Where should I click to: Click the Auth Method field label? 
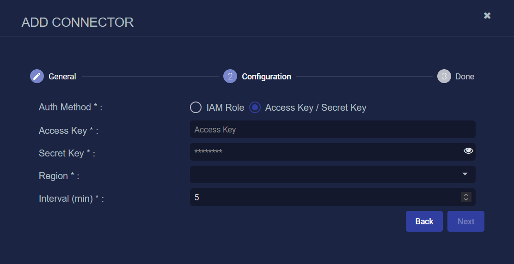(x=70, y=107)
